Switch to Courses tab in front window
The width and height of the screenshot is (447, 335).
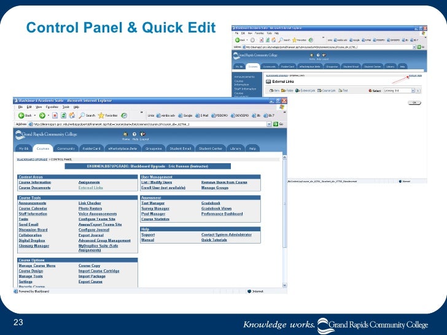tap(43, 148)
